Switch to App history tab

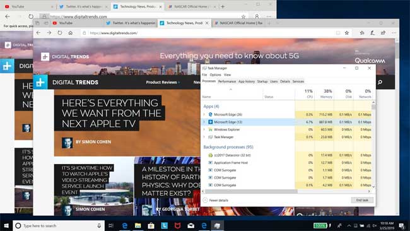246,81
